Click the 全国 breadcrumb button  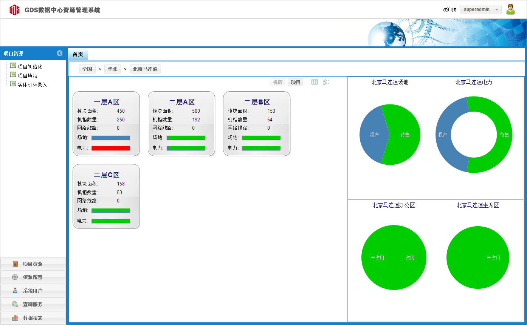click(x=87, y=69)
